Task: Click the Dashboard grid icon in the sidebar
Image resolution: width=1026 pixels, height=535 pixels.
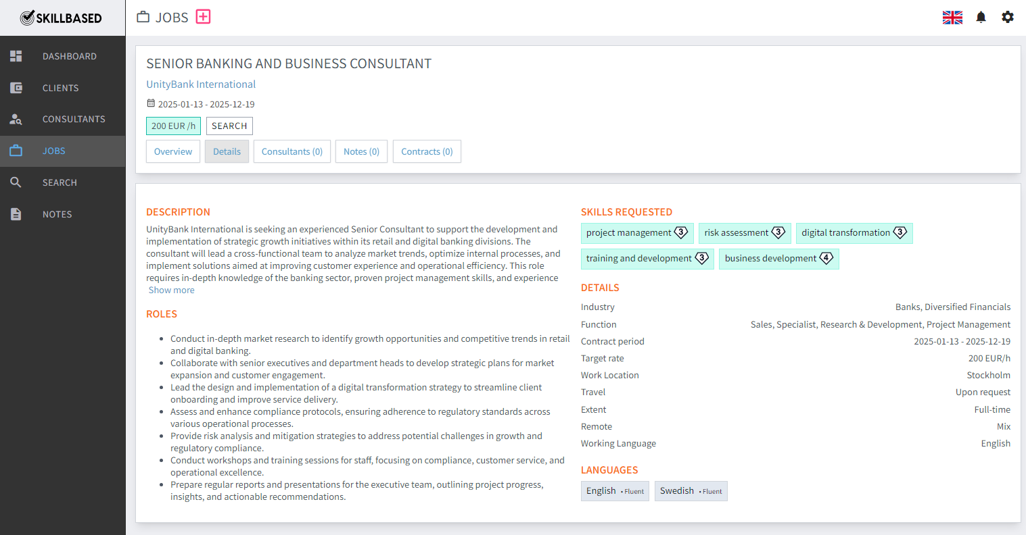Action: click(16, 56)
